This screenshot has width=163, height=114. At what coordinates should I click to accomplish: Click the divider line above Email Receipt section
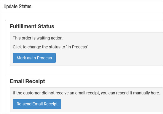84,75
